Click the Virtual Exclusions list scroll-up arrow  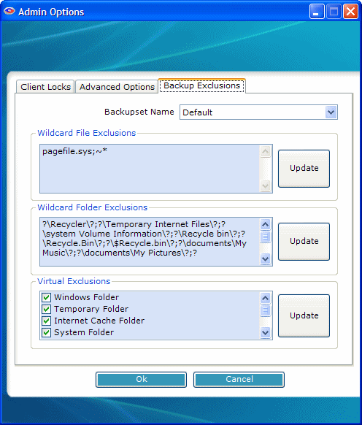(265, 298)
